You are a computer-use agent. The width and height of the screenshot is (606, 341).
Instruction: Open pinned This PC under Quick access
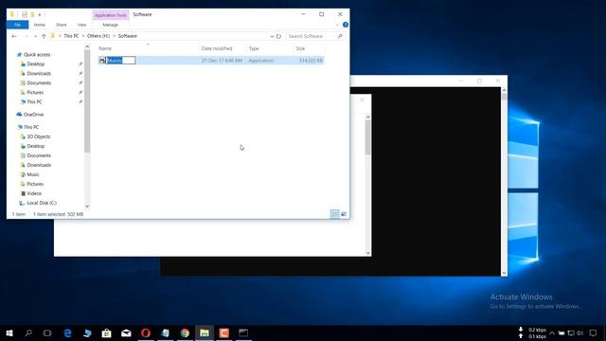(x=34, y=101)
